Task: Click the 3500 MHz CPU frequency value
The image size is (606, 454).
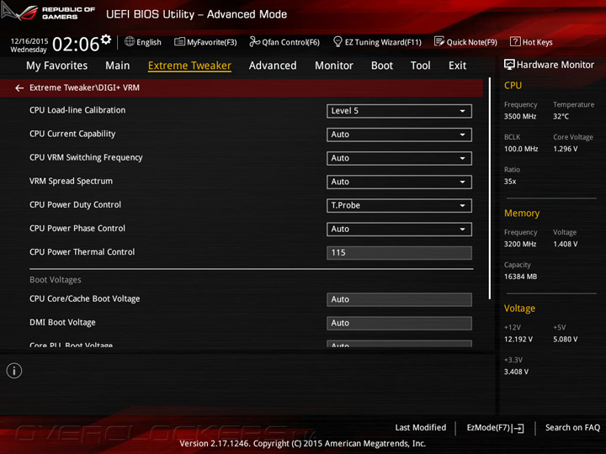Action: coord(520,117)
